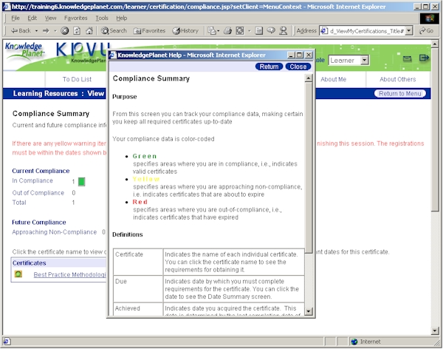Click the main IE window title bar icon
Viewport: 443px width, 349px height.
[7, 7]
